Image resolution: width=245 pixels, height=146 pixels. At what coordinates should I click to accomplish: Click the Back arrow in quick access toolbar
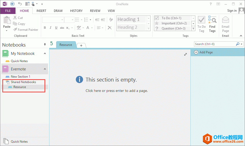[12, 4]
